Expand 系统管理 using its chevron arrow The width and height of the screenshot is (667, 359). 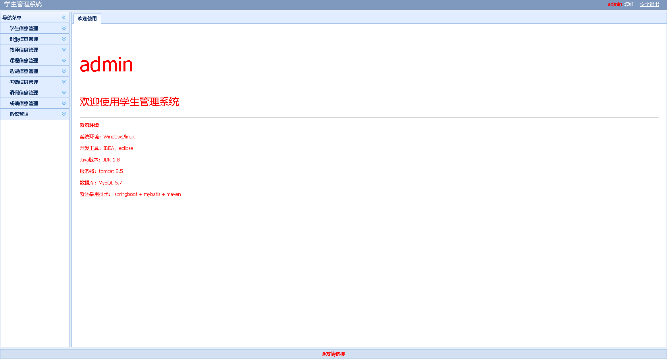pos(64,114)
